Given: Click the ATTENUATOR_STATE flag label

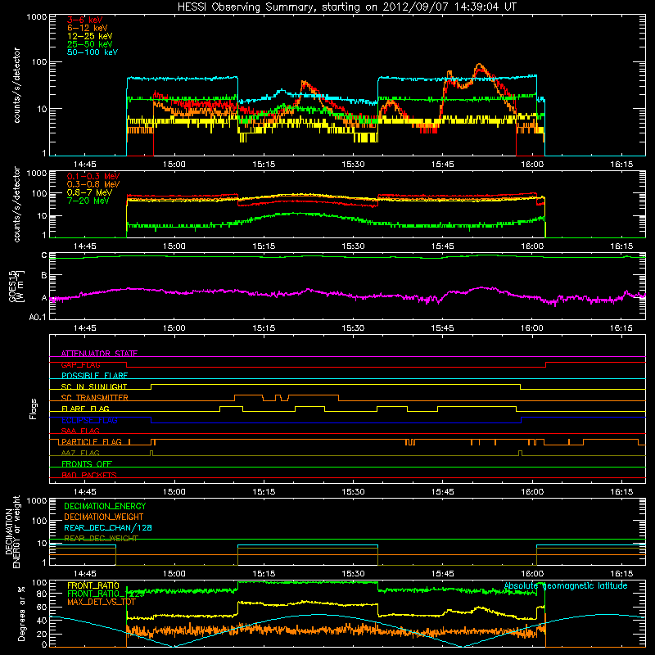Looking at the screenshot, I should (x=99, y=354).
